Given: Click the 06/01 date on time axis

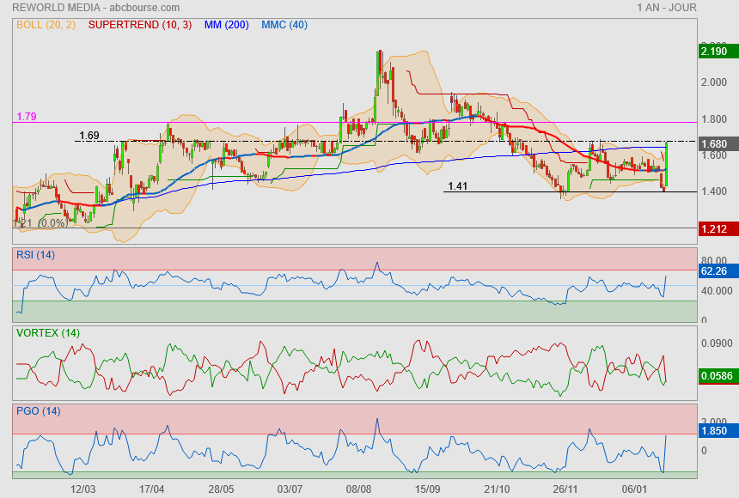Looking at the screenshot, I should coord(634,489).
